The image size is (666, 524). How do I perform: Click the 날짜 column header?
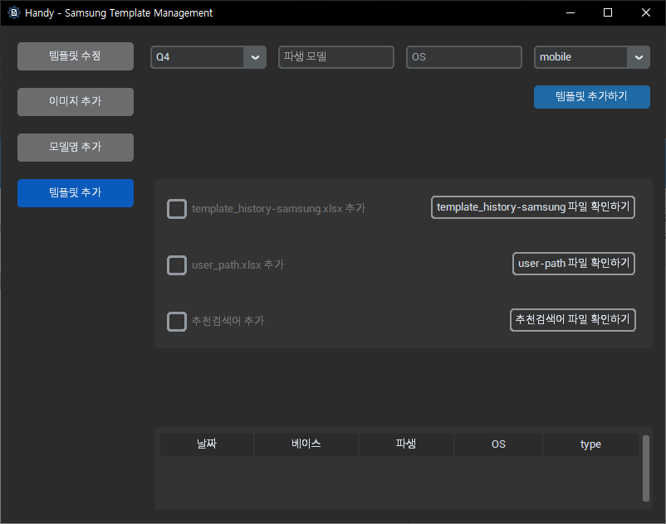click(207, 444)
